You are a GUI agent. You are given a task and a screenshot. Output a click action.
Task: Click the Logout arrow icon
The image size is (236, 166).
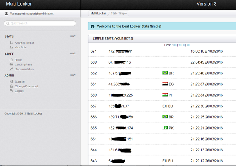11,91
